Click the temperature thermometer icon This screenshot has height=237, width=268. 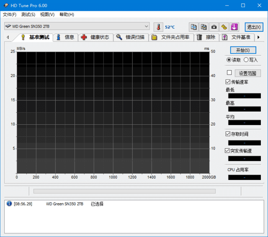click(158, 27)
